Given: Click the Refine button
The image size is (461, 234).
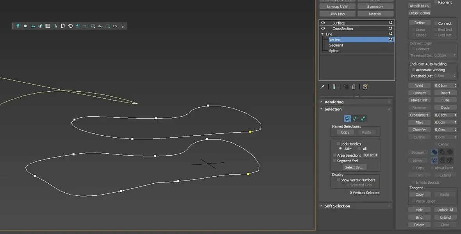Looking at the screenshot, I should coord(419,23).
